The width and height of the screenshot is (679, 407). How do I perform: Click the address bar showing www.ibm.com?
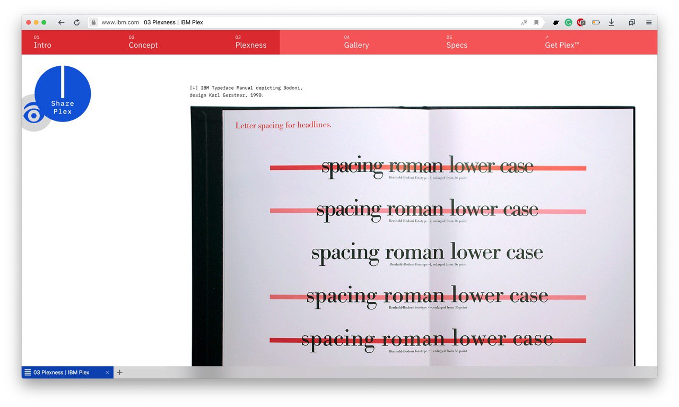[x=316, y=22]
